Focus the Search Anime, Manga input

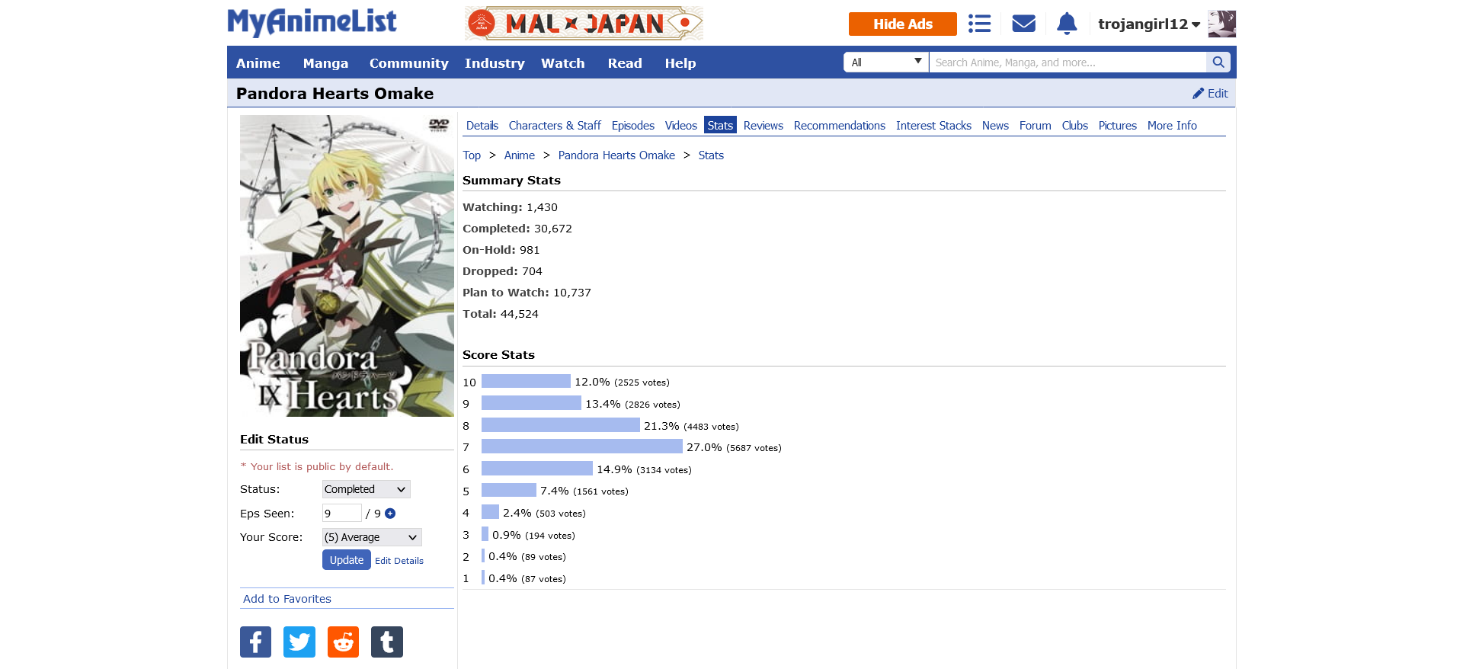1068,62
